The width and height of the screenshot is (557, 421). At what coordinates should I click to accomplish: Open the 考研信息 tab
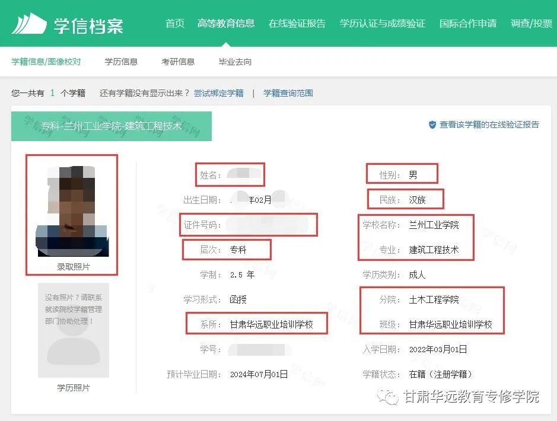tap(178, 62)
